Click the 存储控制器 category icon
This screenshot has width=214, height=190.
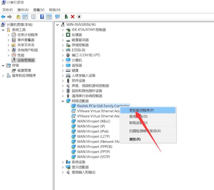click(x=68, y=45)
